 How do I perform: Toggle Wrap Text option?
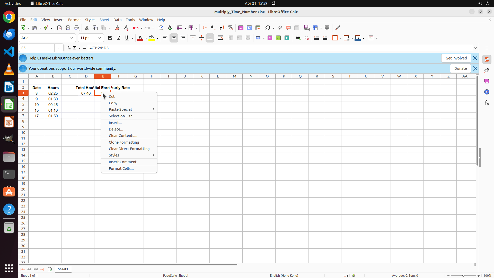[220, 38]
